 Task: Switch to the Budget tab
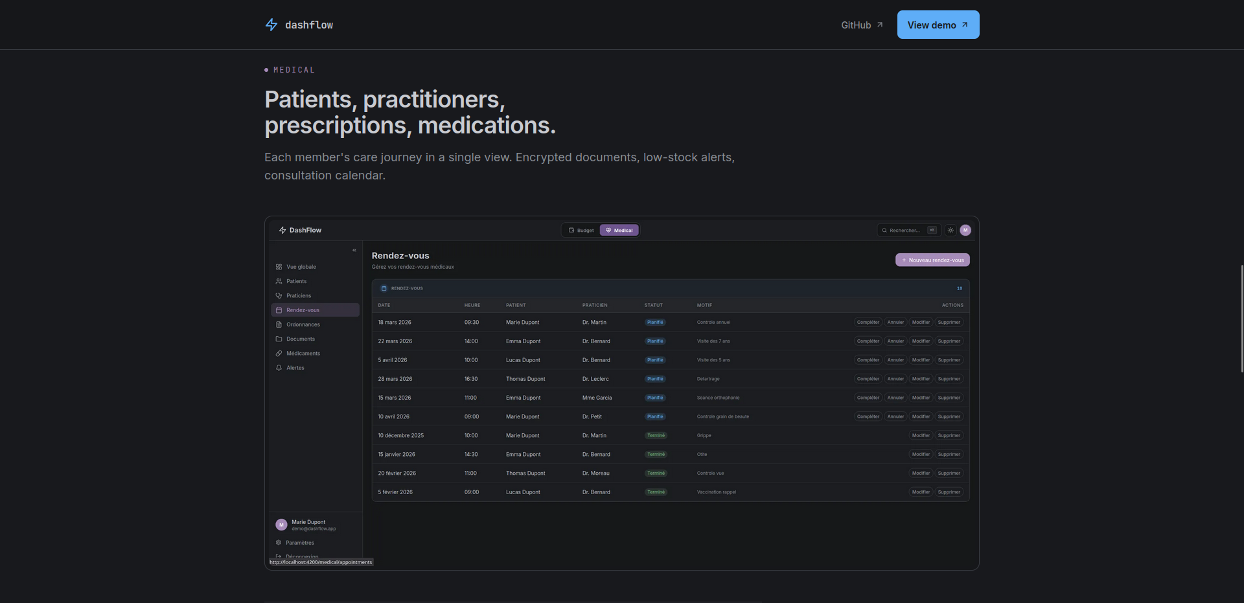[581, 230]
